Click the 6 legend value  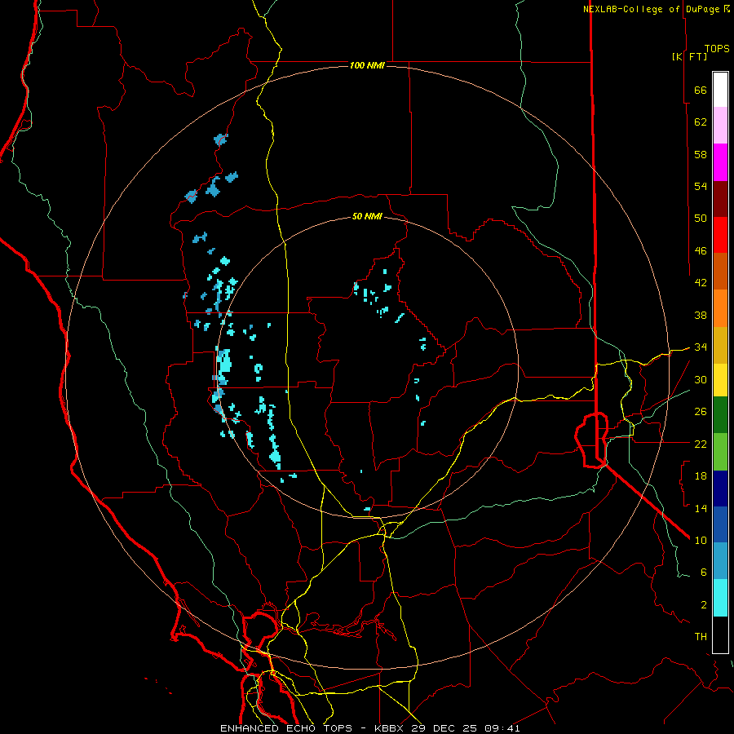[x=704, y=573]
